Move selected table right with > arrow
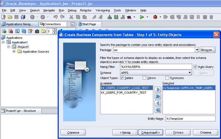221x139 pixels. coord(158,89)
